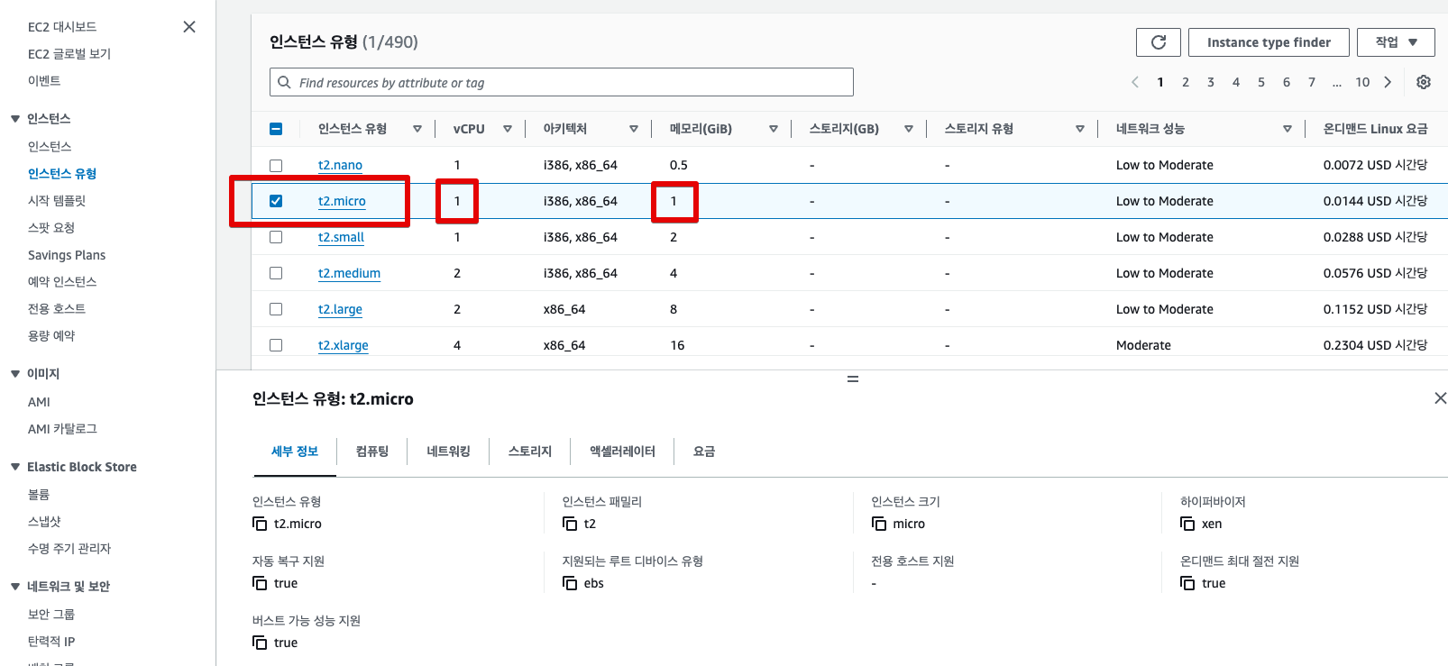Collapse the Elastic Block Store section

[15, 467]
